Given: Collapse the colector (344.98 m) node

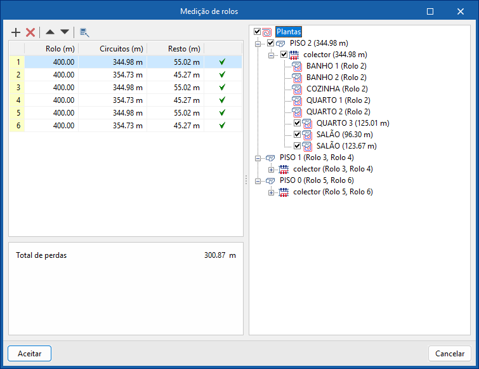Looking at the screenshot, I should point(271,55).
